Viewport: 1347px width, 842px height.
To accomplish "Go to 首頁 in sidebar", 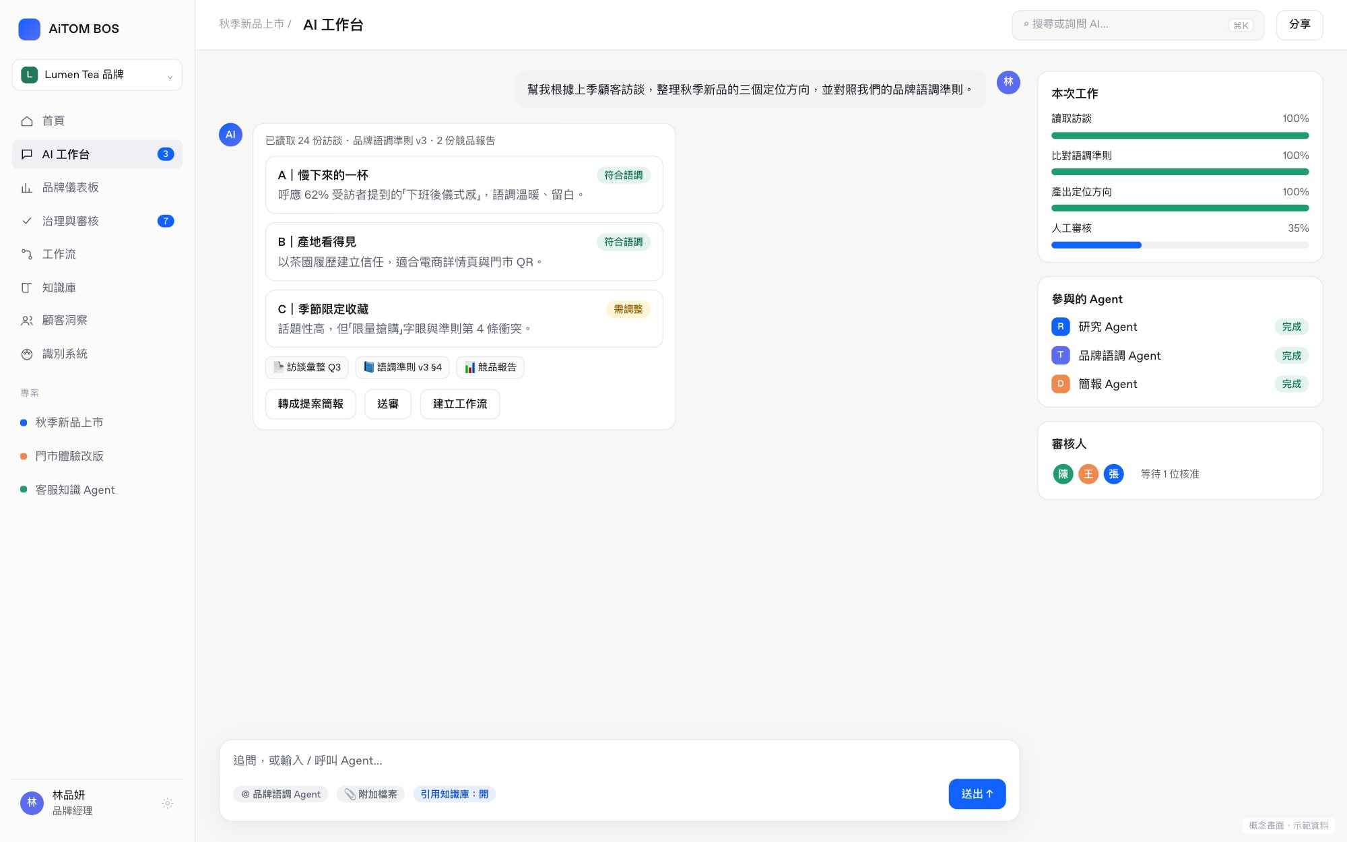I will point(97,121).
